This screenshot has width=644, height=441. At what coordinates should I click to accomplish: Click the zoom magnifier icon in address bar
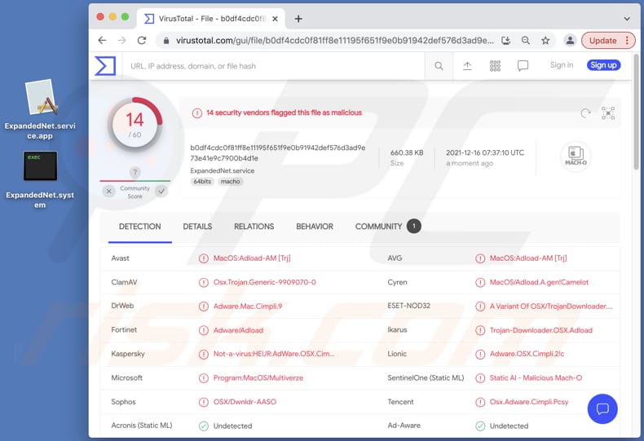click(x=525, y=40)
